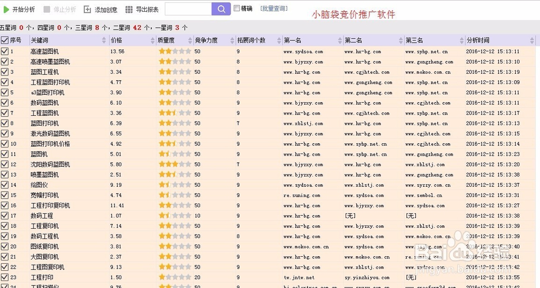
Task: Click the 竞争力度 column header label
Action: [x=206, y=40]
